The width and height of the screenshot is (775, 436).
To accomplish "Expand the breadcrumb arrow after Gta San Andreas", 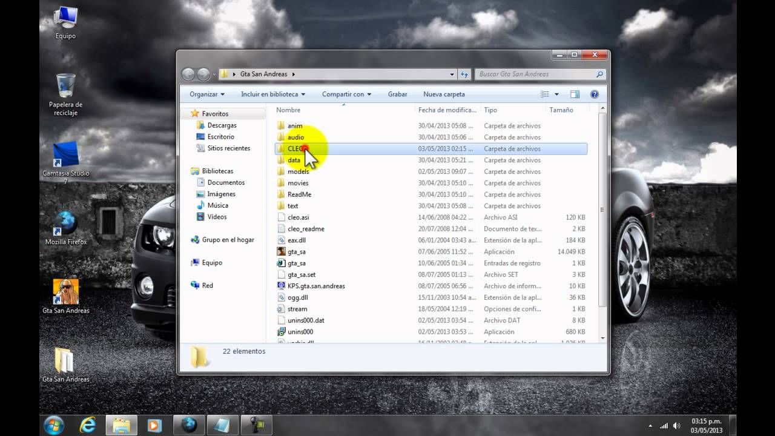I will click(294, 74).
